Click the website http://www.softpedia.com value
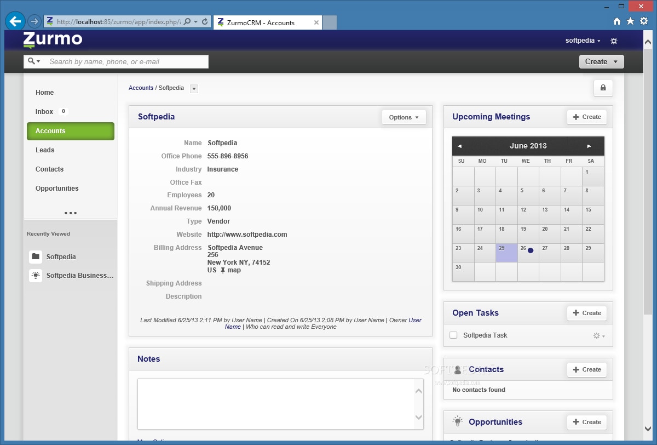 [x=247, y=235]
